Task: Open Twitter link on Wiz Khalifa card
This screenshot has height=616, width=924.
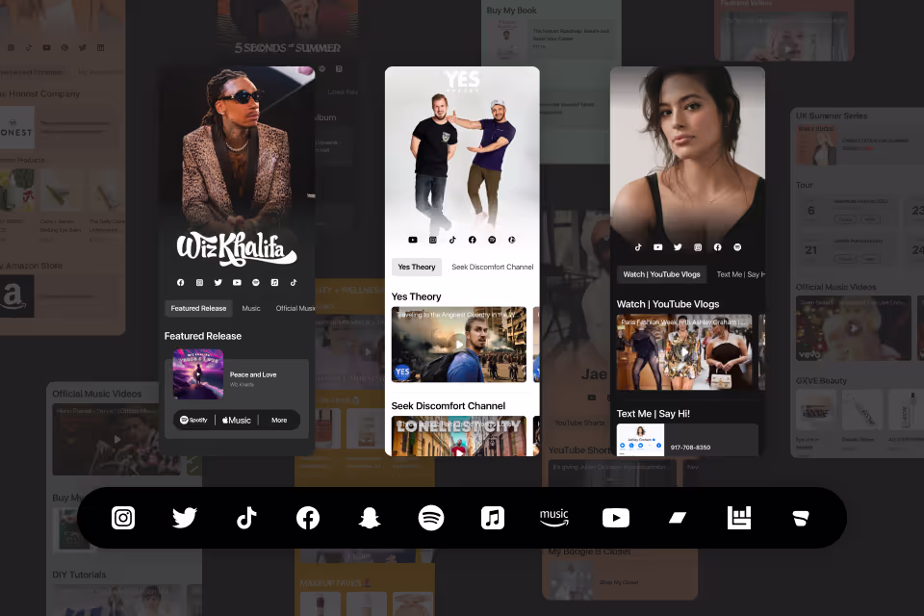Action: [218, 282]
